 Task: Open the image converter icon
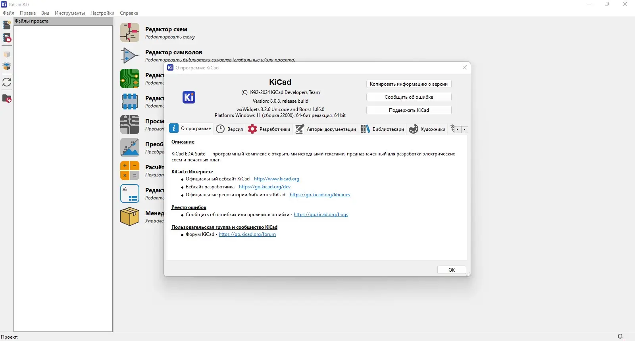tap(130, 148)
